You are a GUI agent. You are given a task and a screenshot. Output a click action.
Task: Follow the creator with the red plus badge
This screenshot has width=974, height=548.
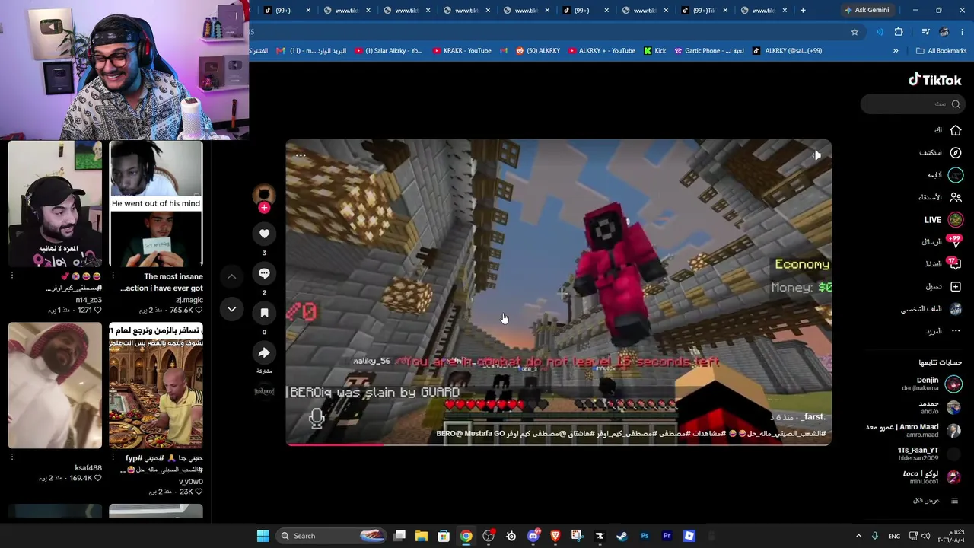coord(264,208)
